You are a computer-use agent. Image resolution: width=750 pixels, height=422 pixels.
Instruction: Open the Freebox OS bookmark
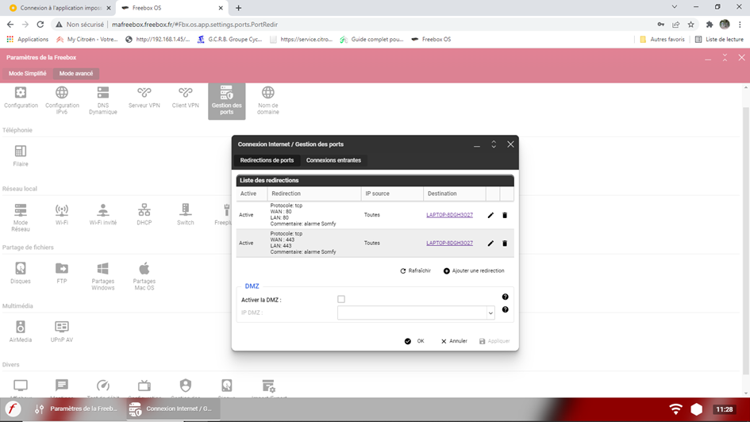point(431,39)
